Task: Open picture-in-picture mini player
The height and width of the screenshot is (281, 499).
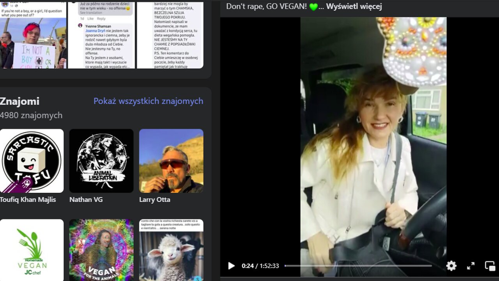Action: click(x=490, y=266)
